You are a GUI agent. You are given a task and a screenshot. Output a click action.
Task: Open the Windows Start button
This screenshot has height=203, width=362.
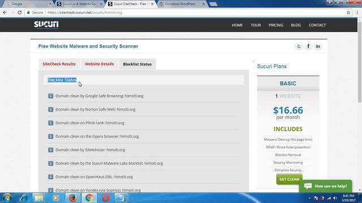pos(7,198)
